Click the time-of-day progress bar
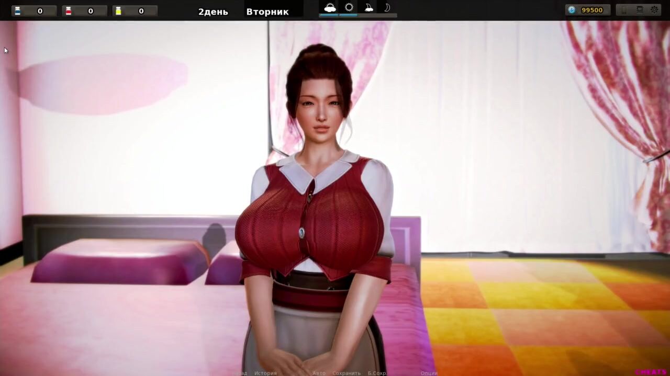This screenshot has height=376, width=670. coord(358,16)
